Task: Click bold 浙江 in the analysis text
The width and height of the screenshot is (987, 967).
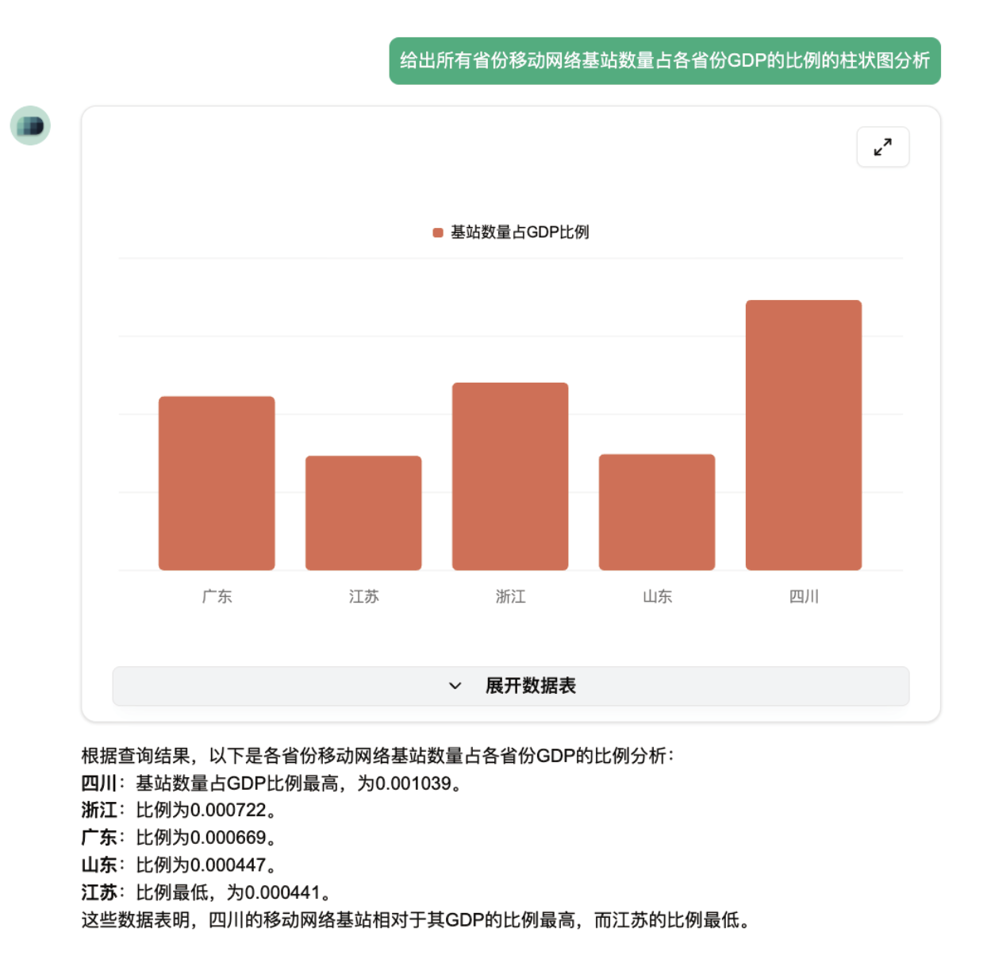Action: click(x=99, y=811)
